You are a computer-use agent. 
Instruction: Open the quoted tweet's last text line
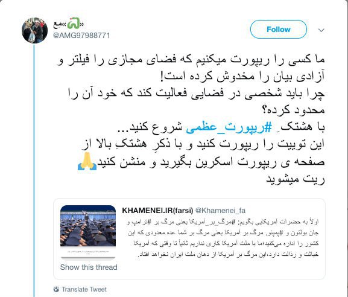[228, 254]
